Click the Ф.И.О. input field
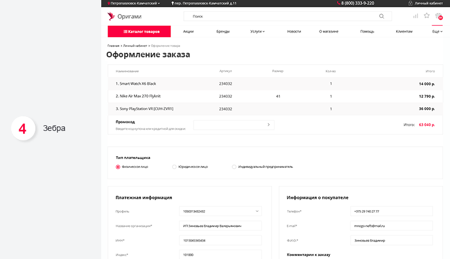Screen dimensions: 450x259 (391, 240)
